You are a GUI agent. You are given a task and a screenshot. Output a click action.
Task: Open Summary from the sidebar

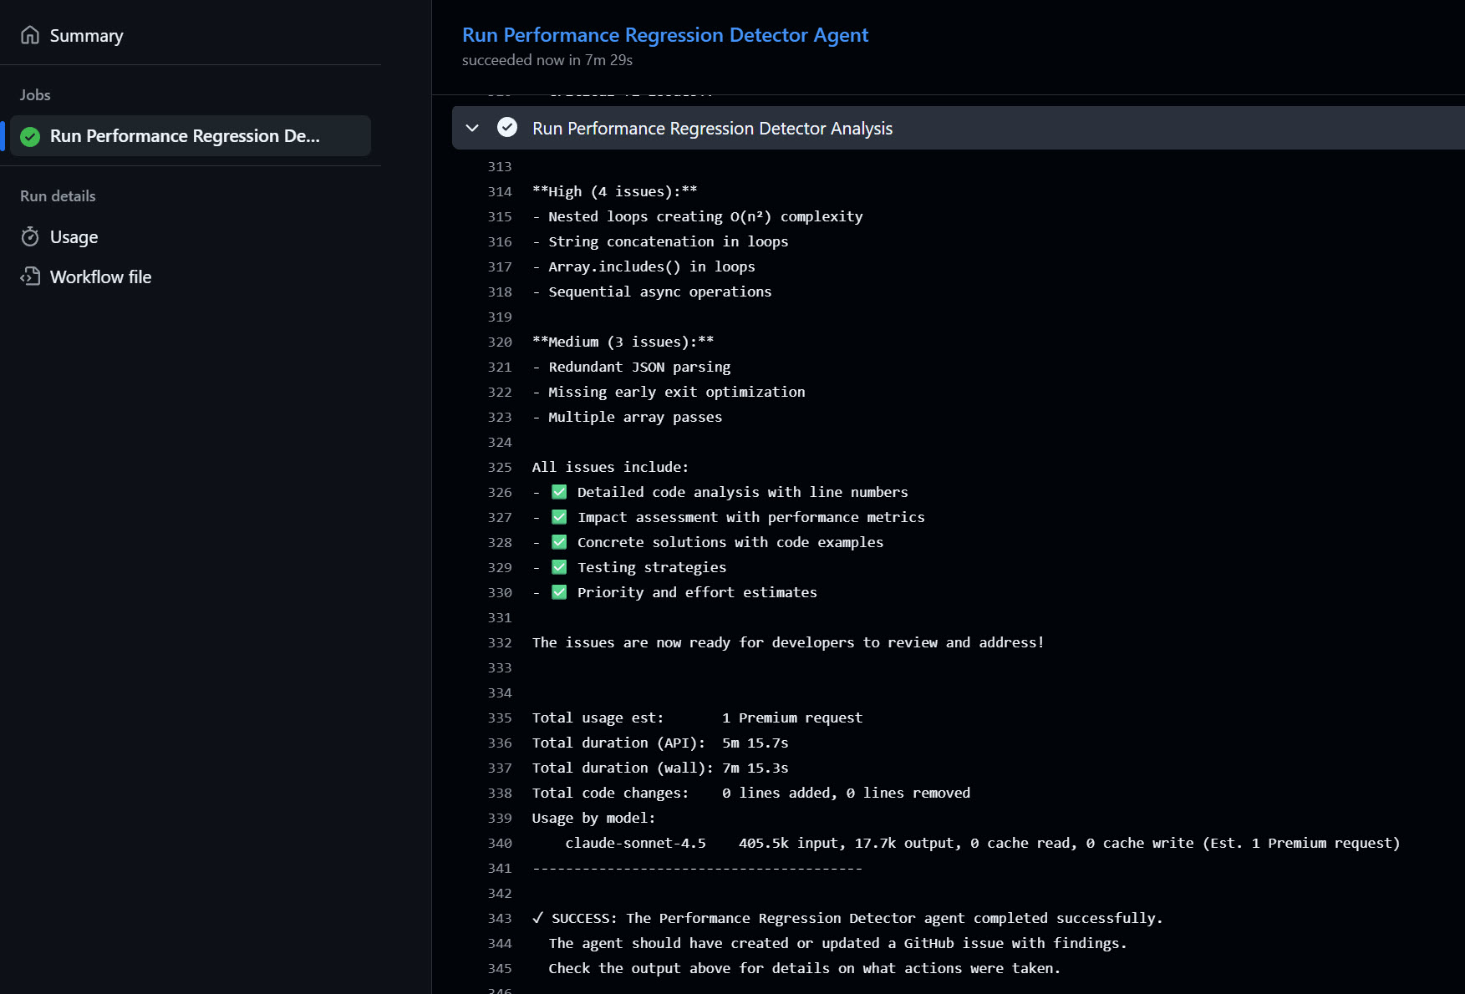[x=86, y=35]
